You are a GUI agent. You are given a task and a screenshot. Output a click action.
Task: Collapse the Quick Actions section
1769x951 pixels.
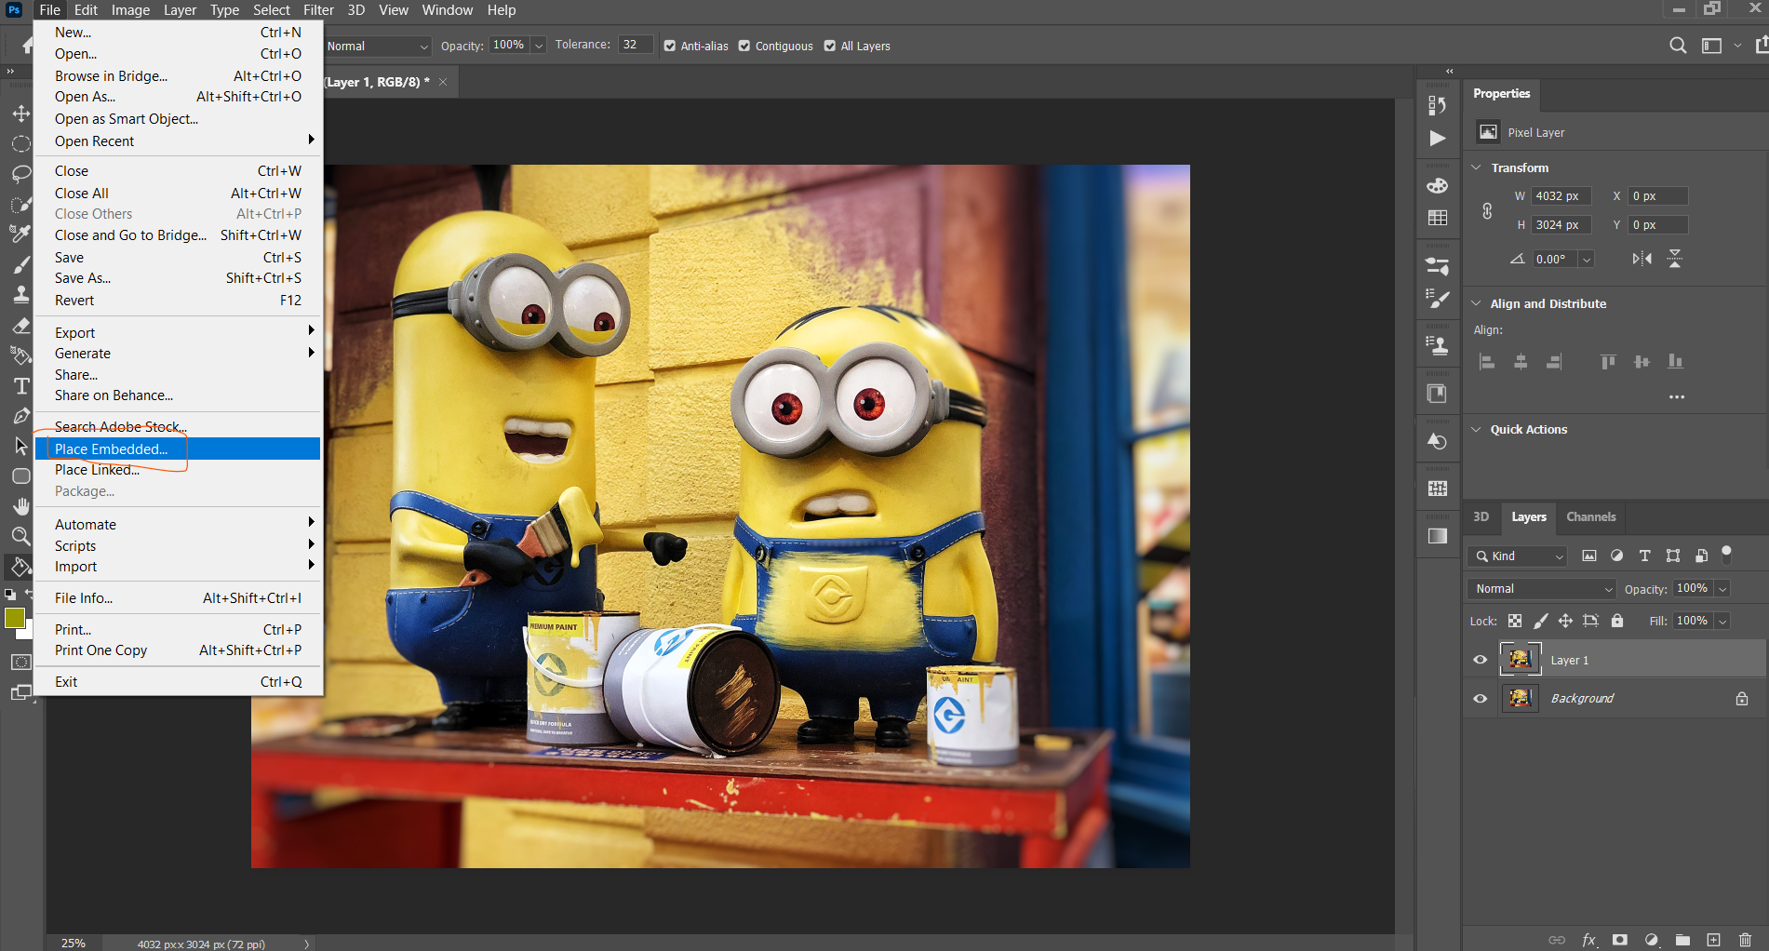pyautogui.click(x=1476, y=429)
